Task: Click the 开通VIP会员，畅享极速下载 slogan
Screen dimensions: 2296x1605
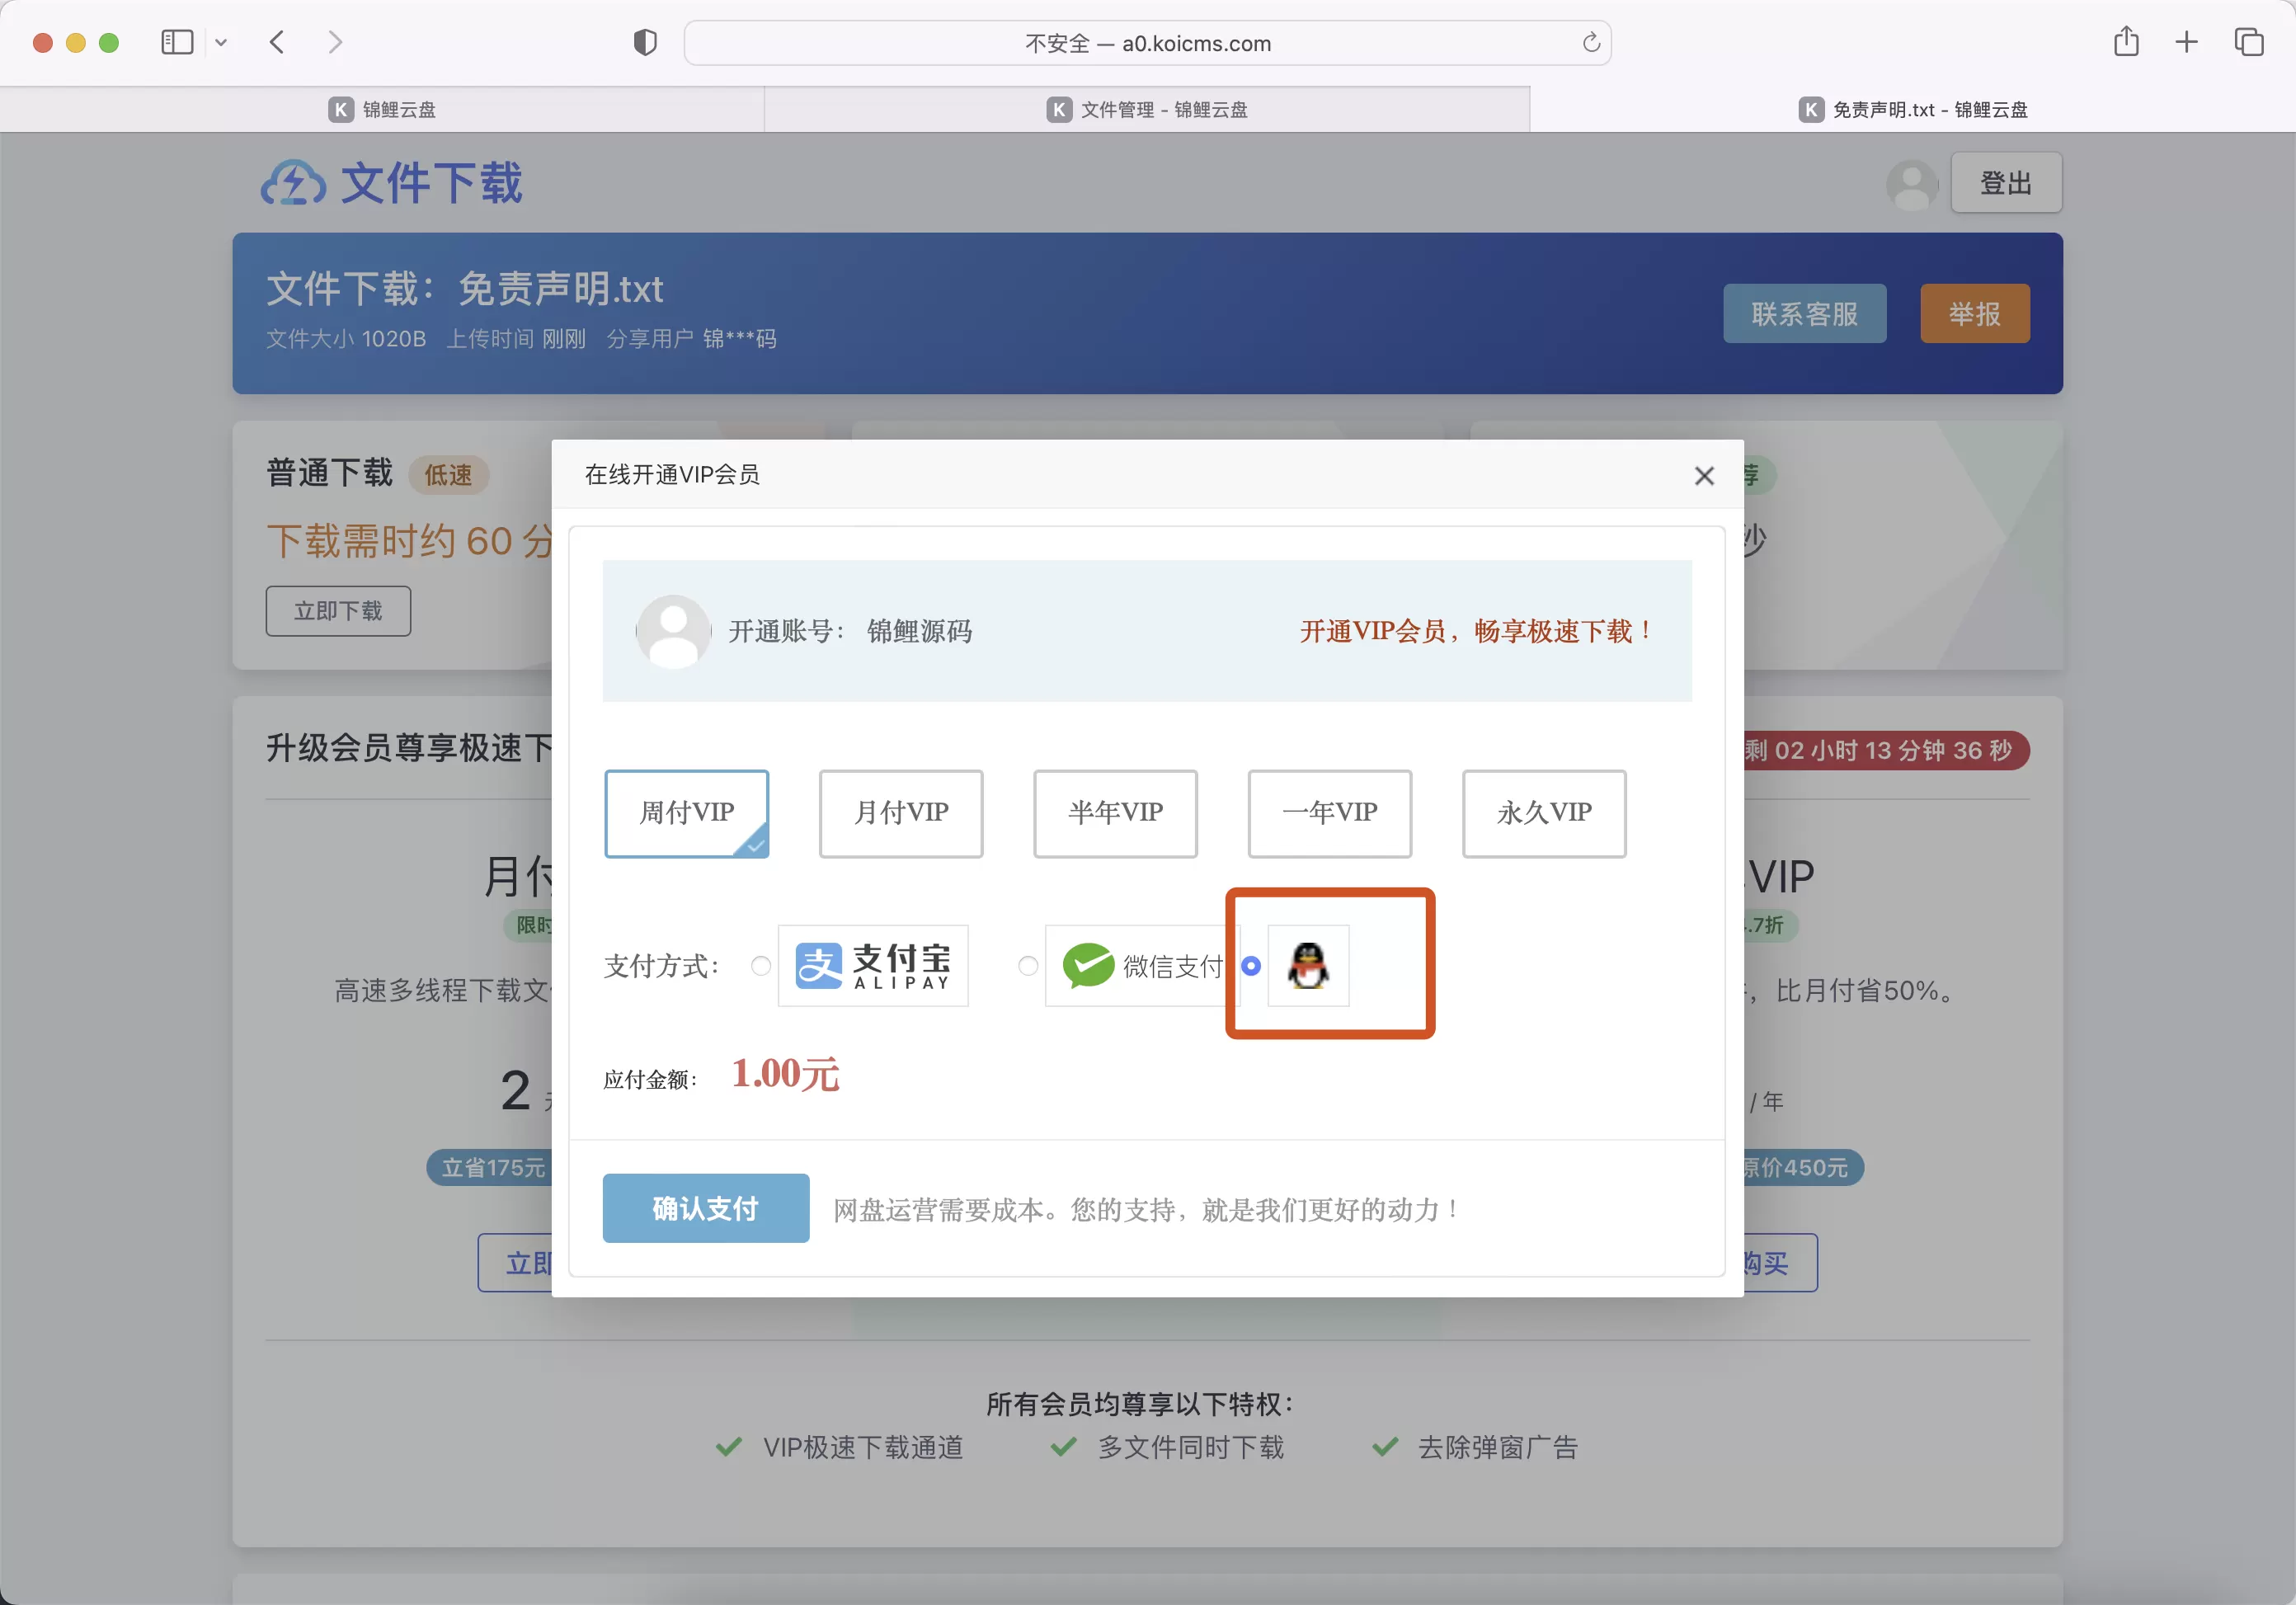Action: pyautogui.click(x=1476, y=631)
